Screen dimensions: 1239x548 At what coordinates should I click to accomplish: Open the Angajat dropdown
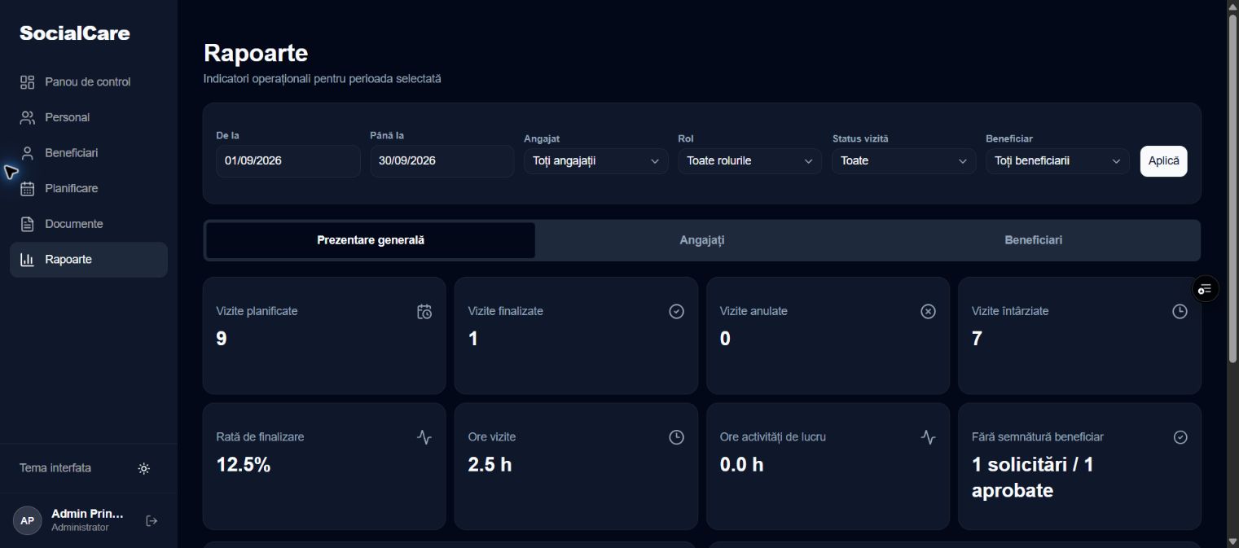coord(595,161)
